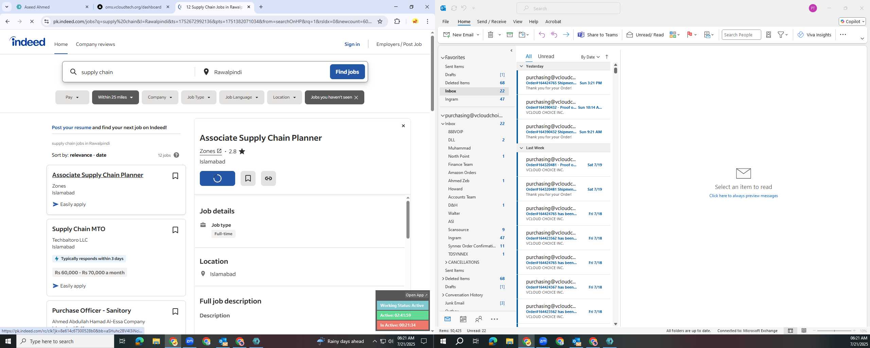870x348 pixels.
Task: Expand the CANCELLATIONS folder
Action: 446,262
